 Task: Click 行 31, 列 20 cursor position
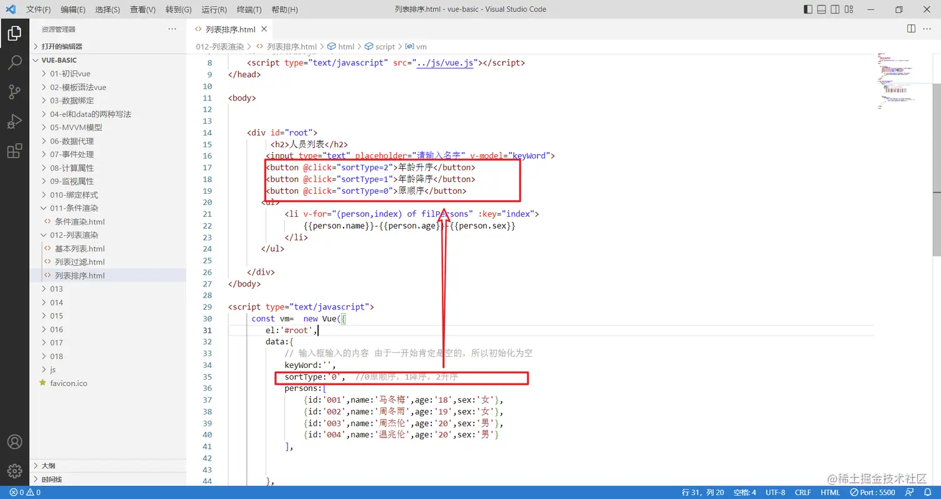pos(703,493)
